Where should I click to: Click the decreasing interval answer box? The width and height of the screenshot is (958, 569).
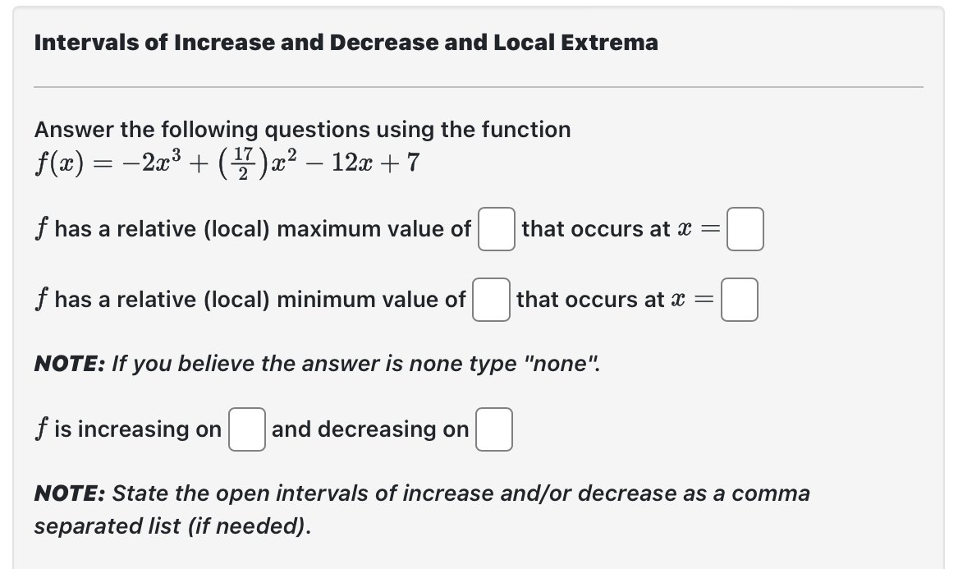tap(493, 429)
